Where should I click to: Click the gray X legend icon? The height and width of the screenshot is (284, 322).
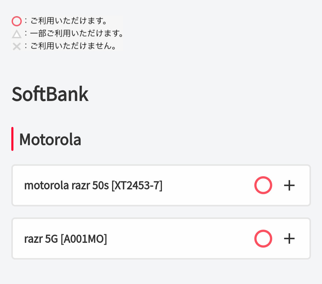coord(17,47)
